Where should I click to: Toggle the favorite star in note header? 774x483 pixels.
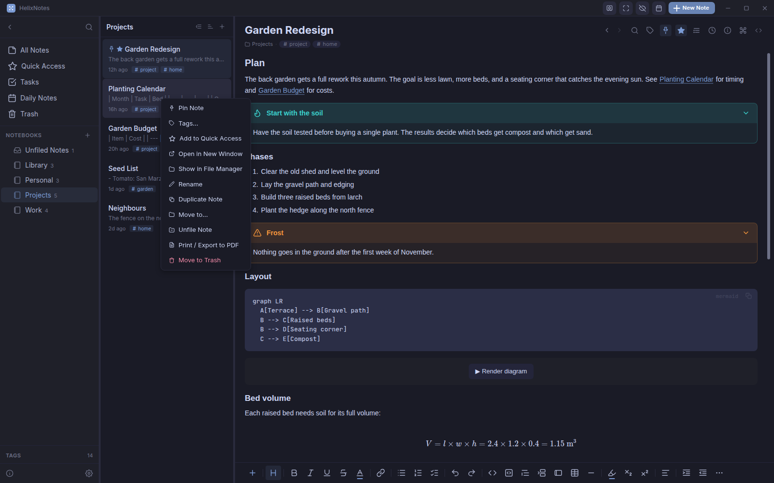coord(681,30)
